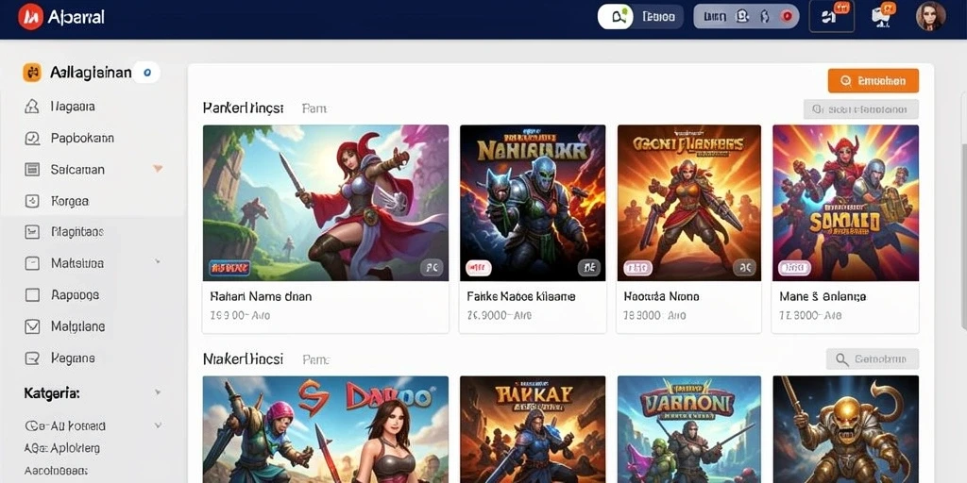Image resolution: width=967 pixels, height=483 pixels.
Task: Click the gray filter button under orange button
Action: click(x=861, y=109)
